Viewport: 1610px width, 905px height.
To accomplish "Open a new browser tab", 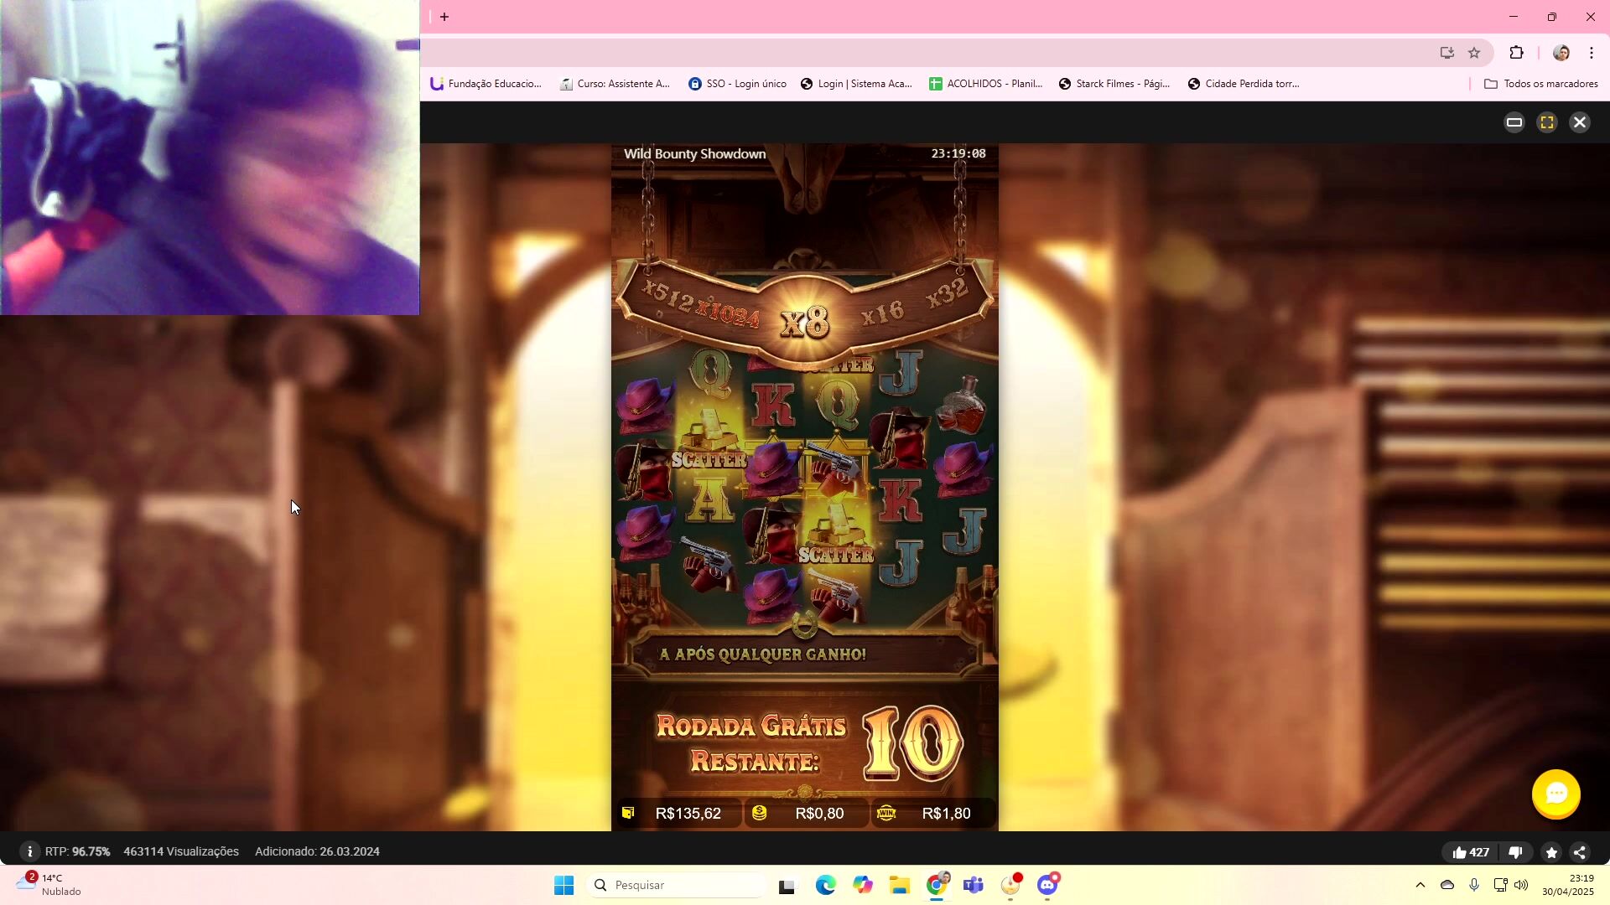I will point(444,17).
